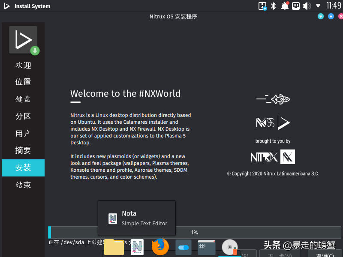Viewport: 343px width, 257px height.
Task: Launch the Nota text editor
Action: pyautogui.click(x=137, y=248)
